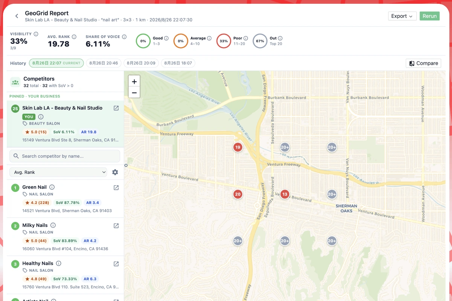452x301 pixels.
Task: Open Milky Nails external link
Action: pos(116,226)
